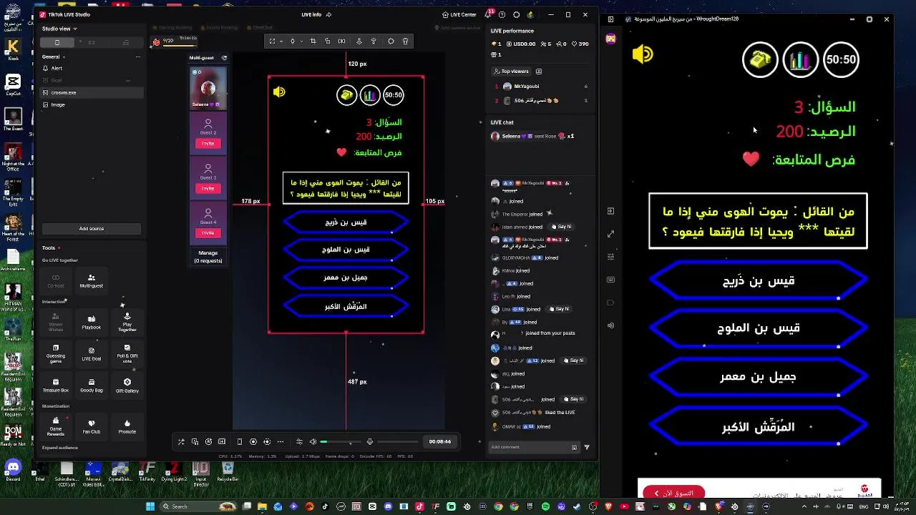Select the portrait layout mode button

click(x=57, y=42)
